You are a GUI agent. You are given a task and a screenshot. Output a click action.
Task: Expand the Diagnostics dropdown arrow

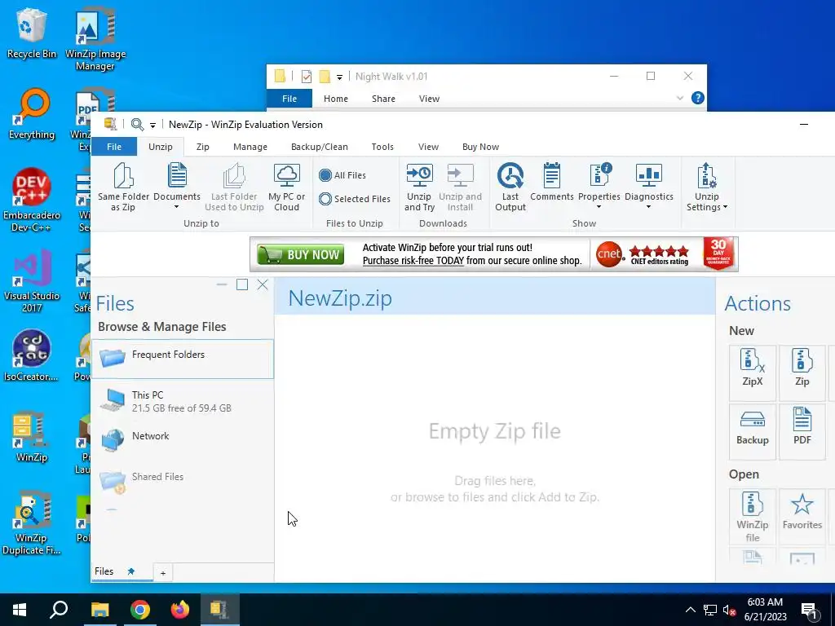[x=648, y=207]
